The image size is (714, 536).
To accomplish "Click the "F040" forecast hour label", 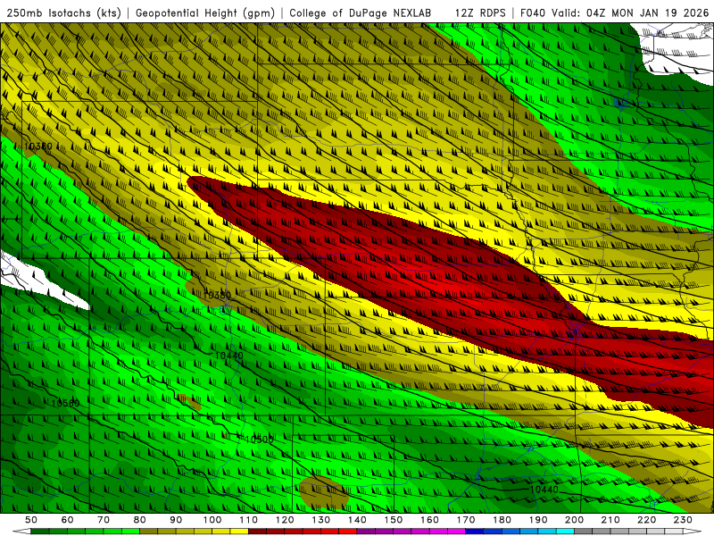I will 533,13.
